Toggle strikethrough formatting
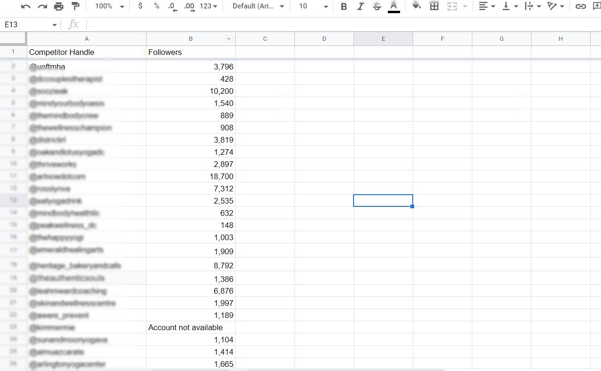 (x=377, y=6)
